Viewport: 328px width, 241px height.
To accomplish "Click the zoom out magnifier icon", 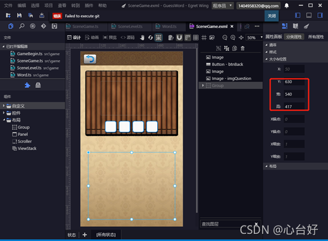I will pos(225,37).
